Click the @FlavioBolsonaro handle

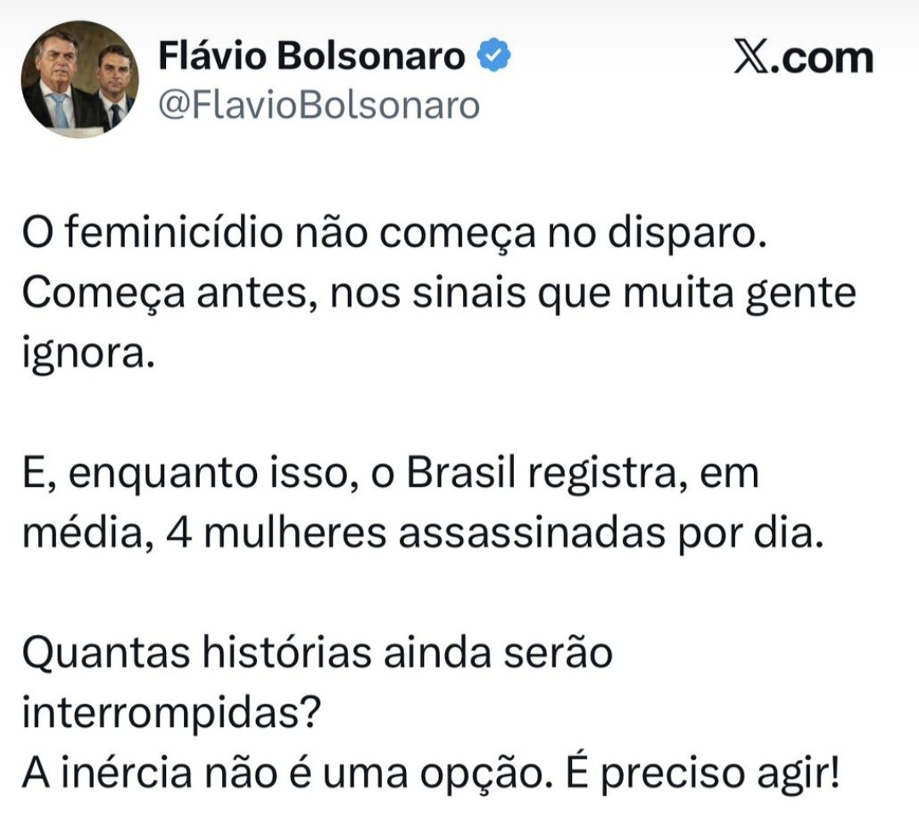(319, 106)
